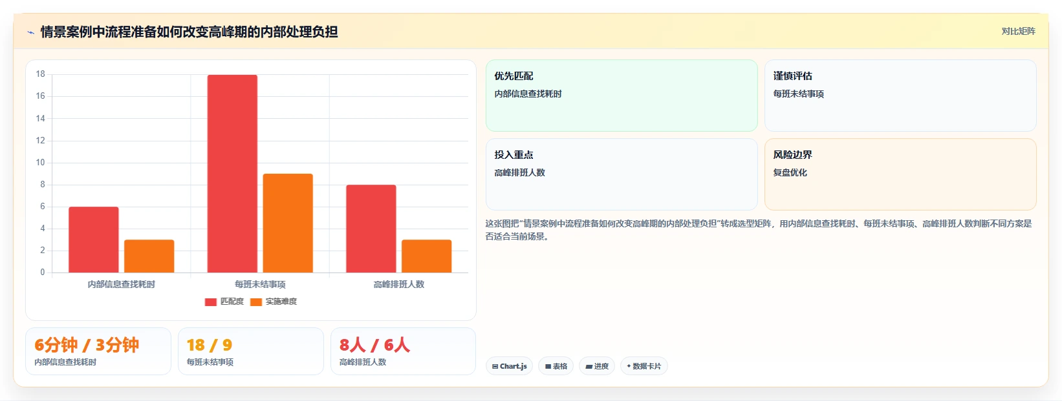Click the orange 内部信息查找耗时 bar
This screenshot has height=401, width=1062.
click(x=149, y=256)
